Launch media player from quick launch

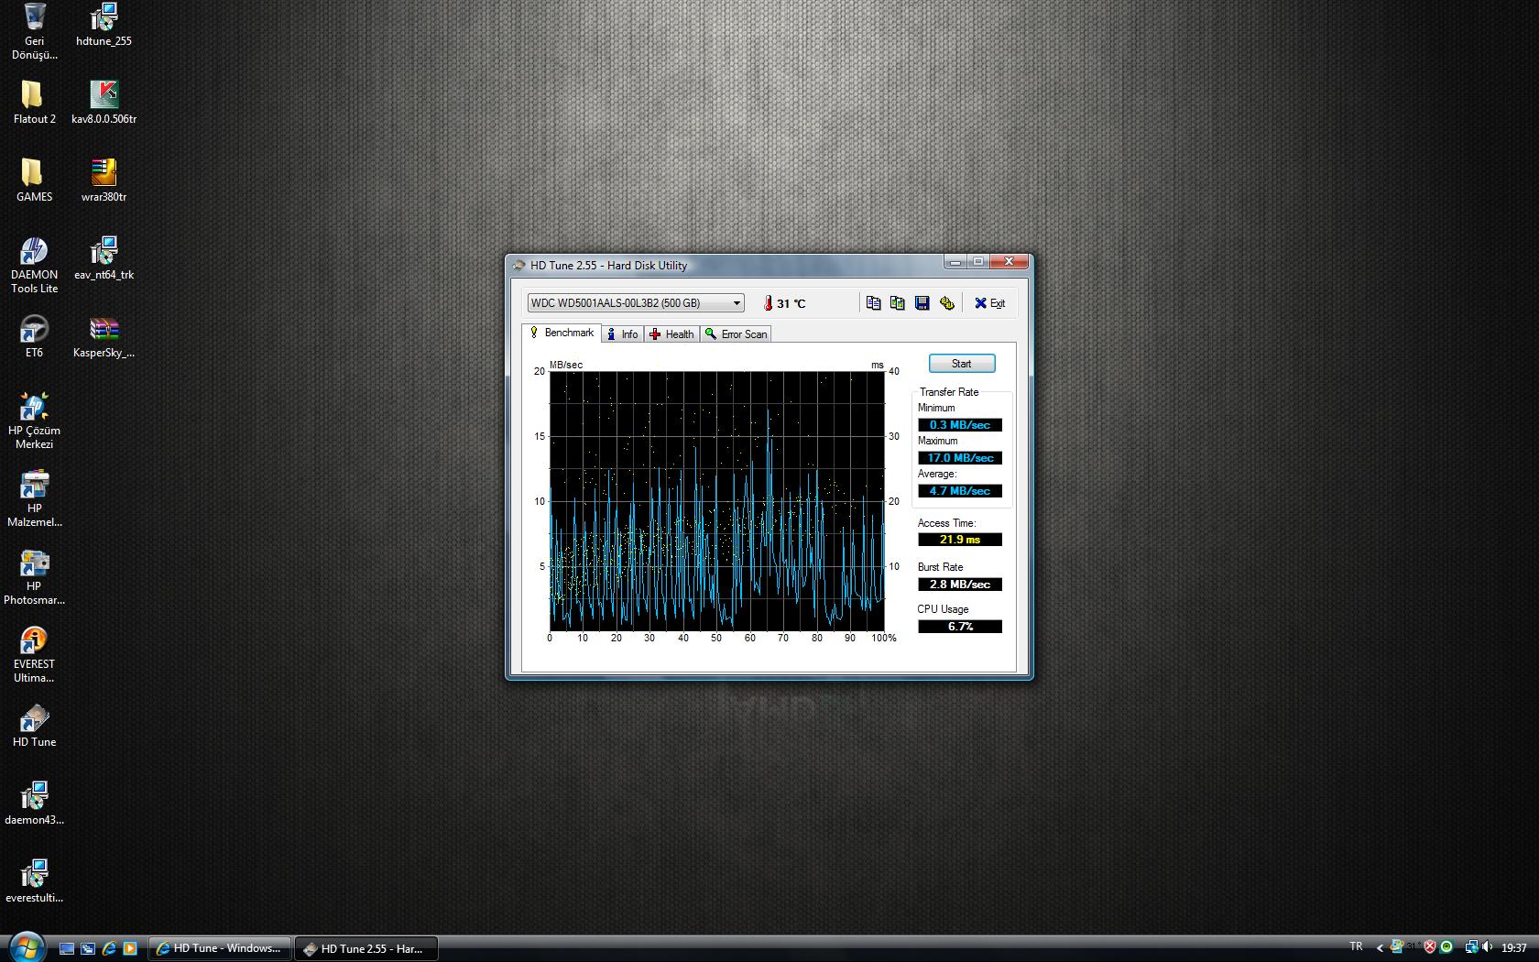click(x=130, y=948)
